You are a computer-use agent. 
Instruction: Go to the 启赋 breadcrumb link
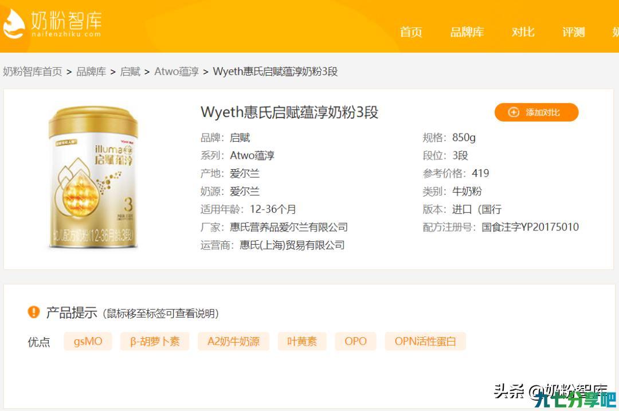(130, 72)
